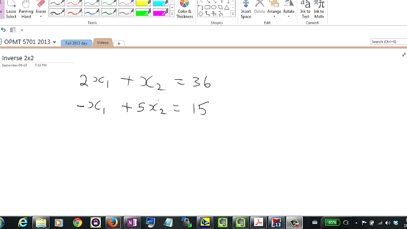This screenshot has width=407, height=229.
Task: Choose the magenta highlighter pen swatch
Action: click(160, 12)
